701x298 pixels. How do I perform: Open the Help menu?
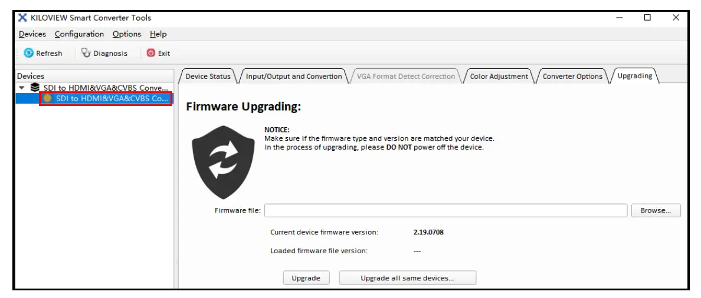158,34
